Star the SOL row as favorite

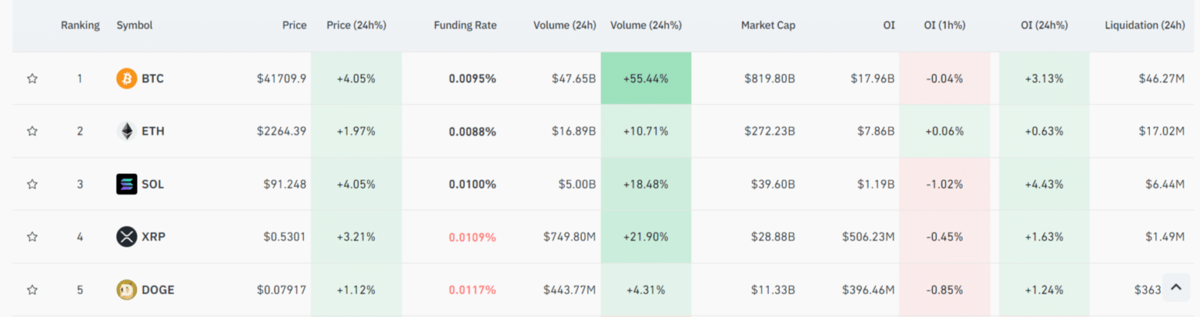click(32, 184)
